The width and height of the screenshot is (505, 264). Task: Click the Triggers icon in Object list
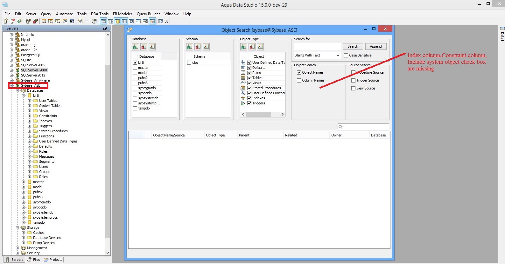(x=243, y=103)
